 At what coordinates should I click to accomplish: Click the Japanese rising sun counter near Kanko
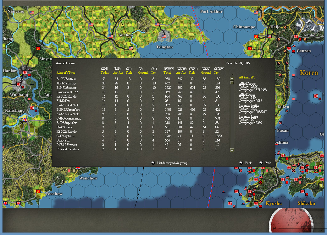click(x=296, y=36)
